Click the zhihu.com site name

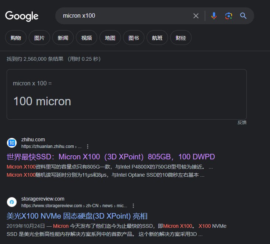pos(33,139)
